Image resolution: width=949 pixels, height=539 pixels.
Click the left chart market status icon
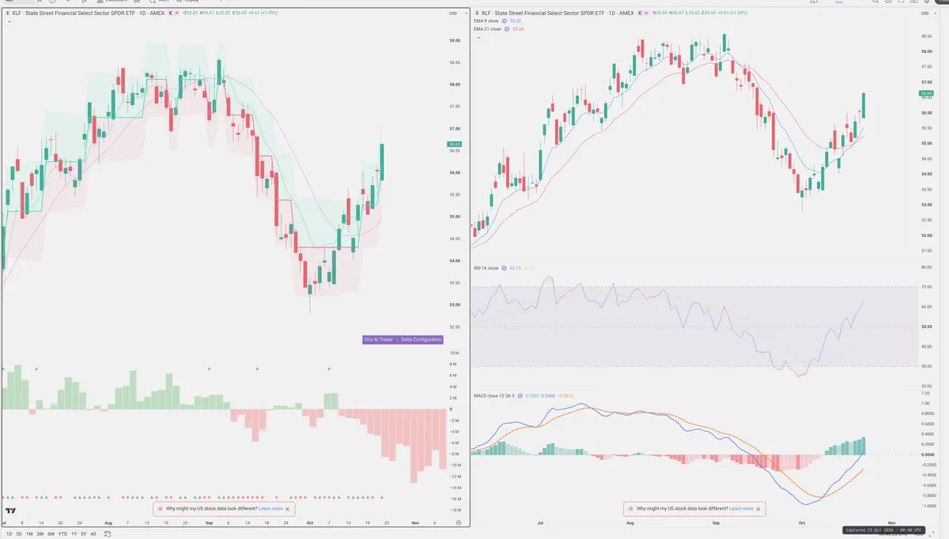(170, 13)
